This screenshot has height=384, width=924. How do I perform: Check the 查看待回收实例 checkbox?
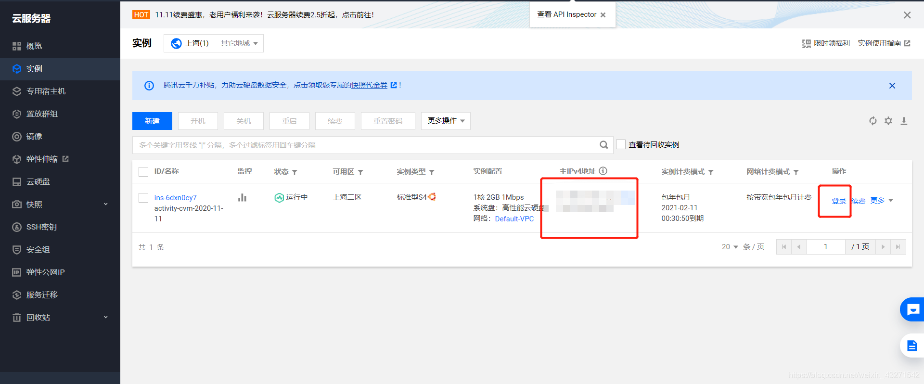621,144
